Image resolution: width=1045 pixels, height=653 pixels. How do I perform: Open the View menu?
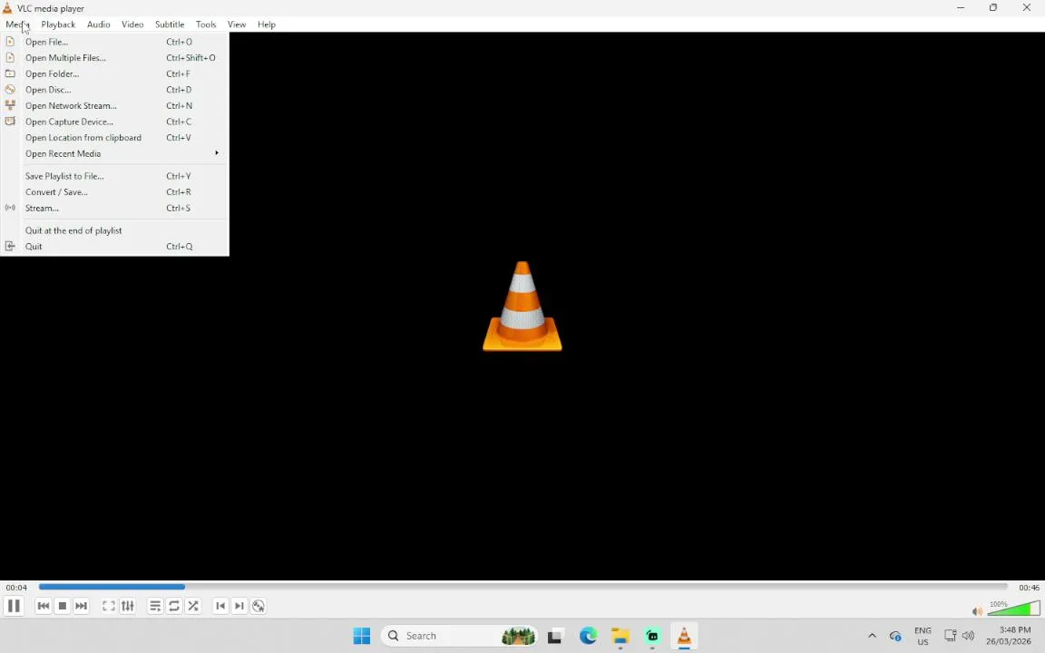coord(237,24)
